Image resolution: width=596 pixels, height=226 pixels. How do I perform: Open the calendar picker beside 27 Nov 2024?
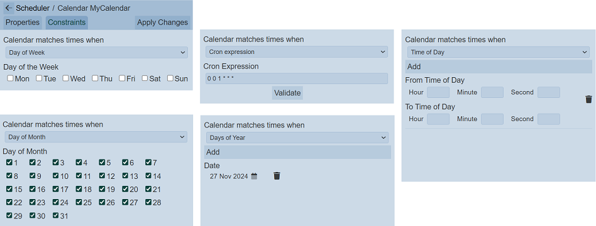click(254, 176)
